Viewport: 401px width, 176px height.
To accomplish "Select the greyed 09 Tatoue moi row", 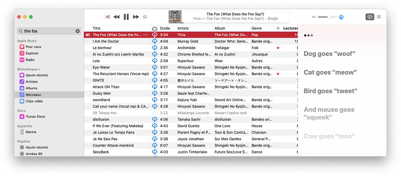I will pyautogui.click(x=191, y=113).
